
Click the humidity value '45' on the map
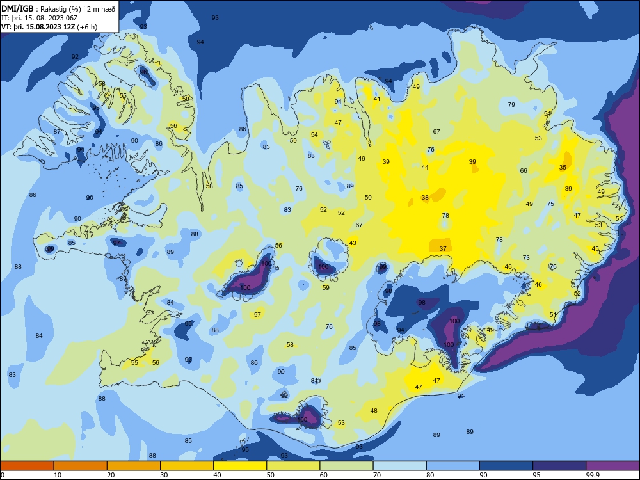tap(595, 248)
